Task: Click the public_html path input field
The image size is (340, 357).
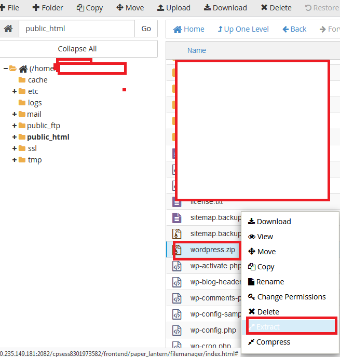Action: click(x=76, y=29)
